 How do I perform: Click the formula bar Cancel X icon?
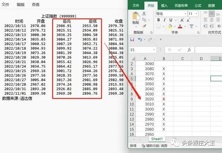coord(170,50)
